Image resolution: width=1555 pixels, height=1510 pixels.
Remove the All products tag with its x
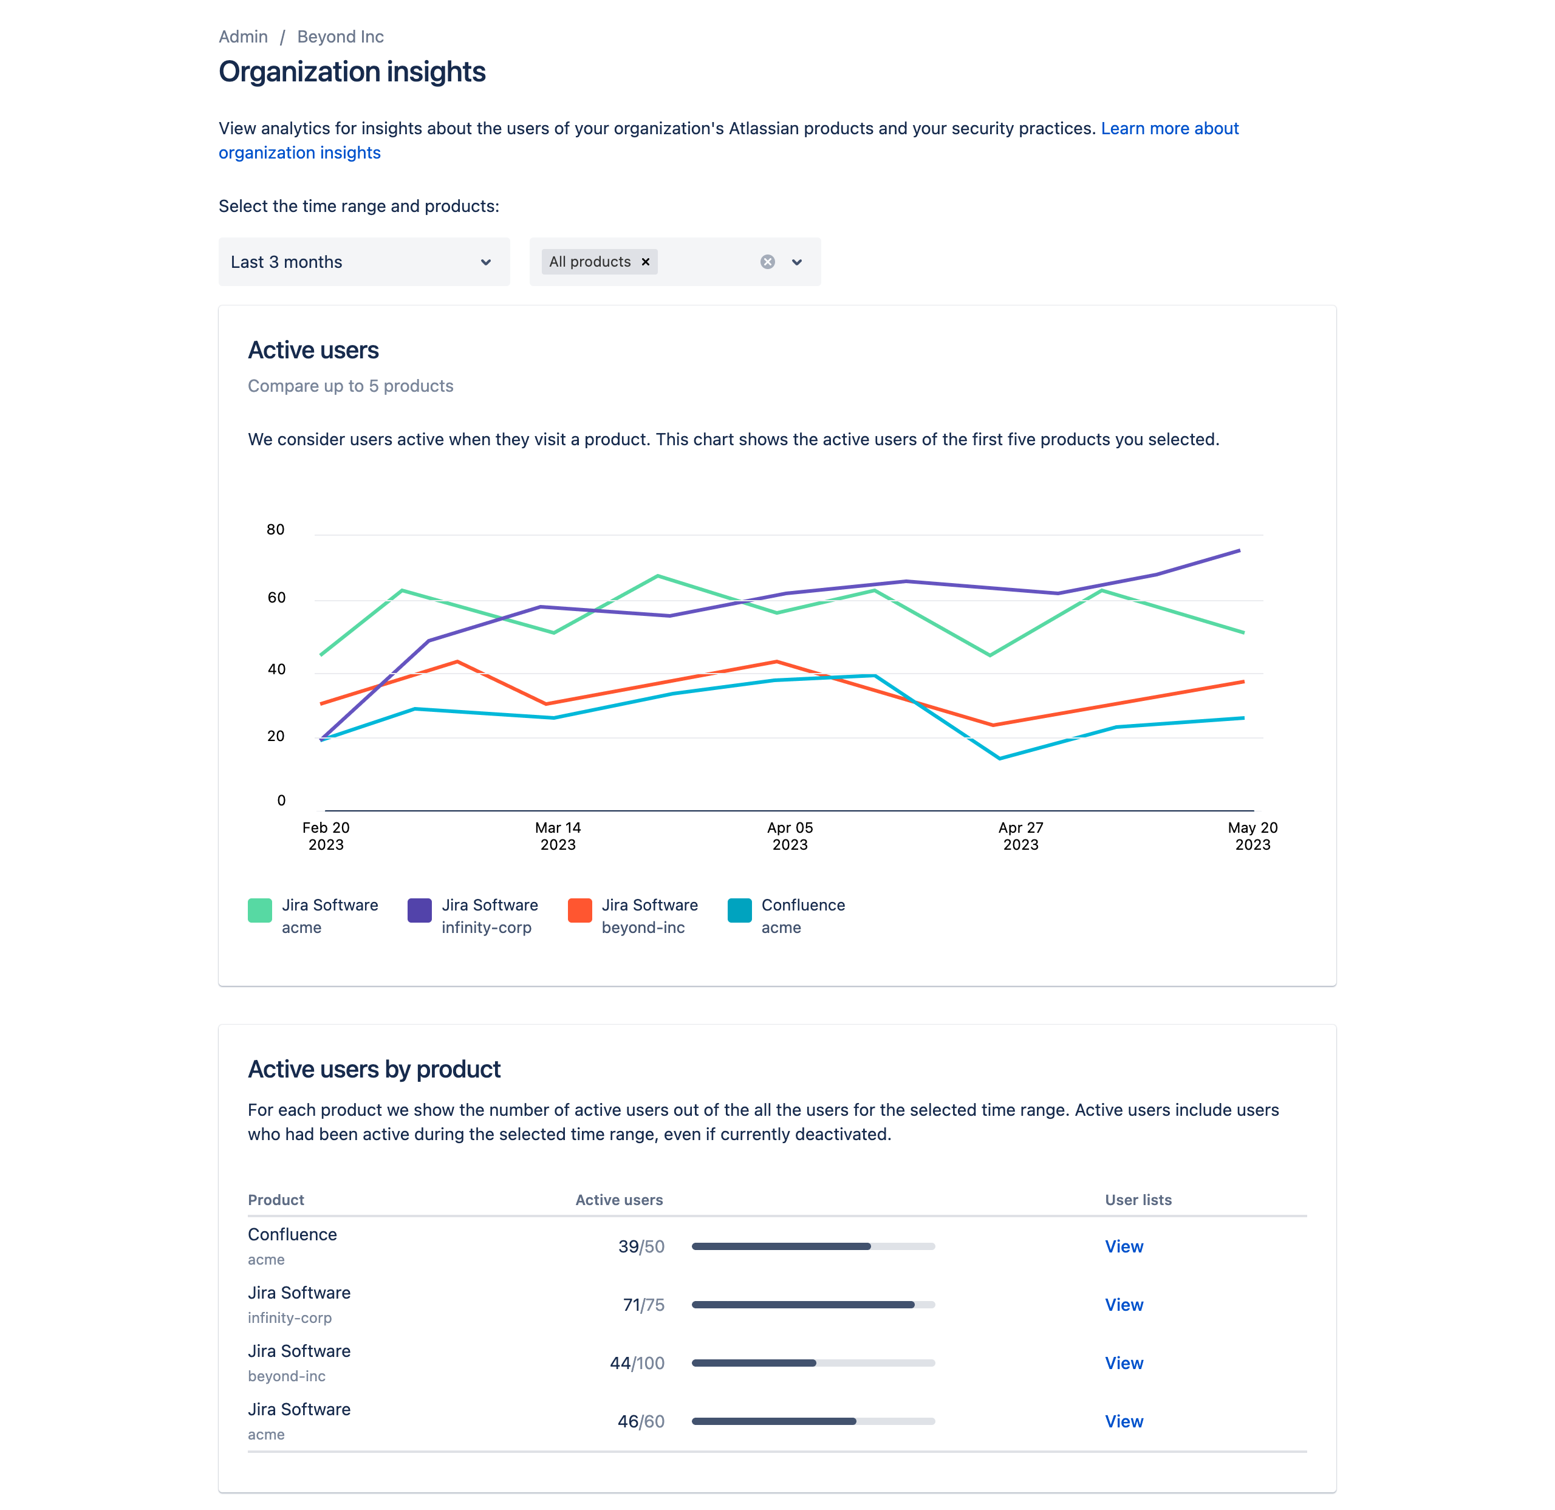pyautogui.click(x=645, y=262)
